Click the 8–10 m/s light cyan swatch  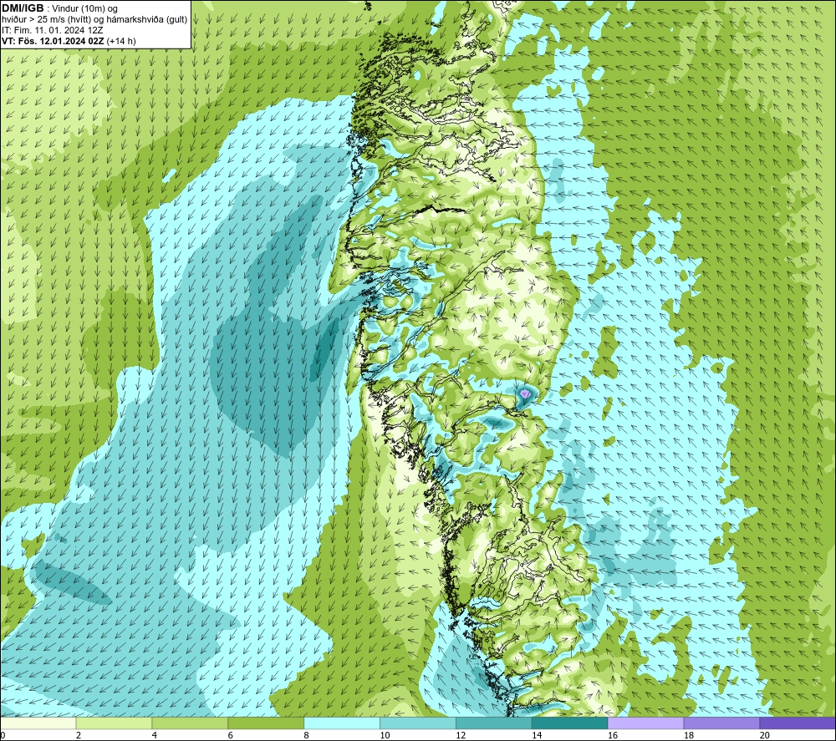(342, 723)
